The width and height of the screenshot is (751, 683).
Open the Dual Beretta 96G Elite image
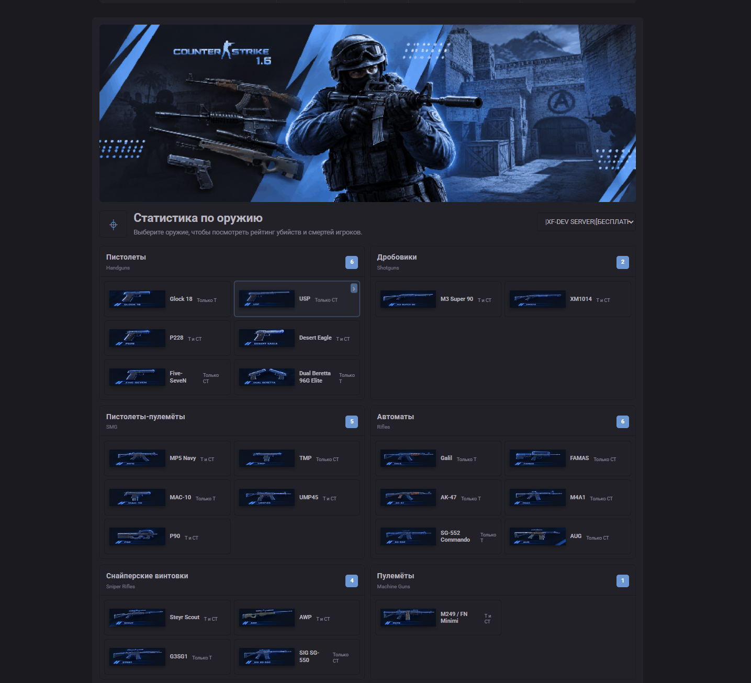point(267,377)
